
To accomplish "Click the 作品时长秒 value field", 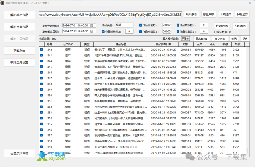I will (x=129, y=31).
